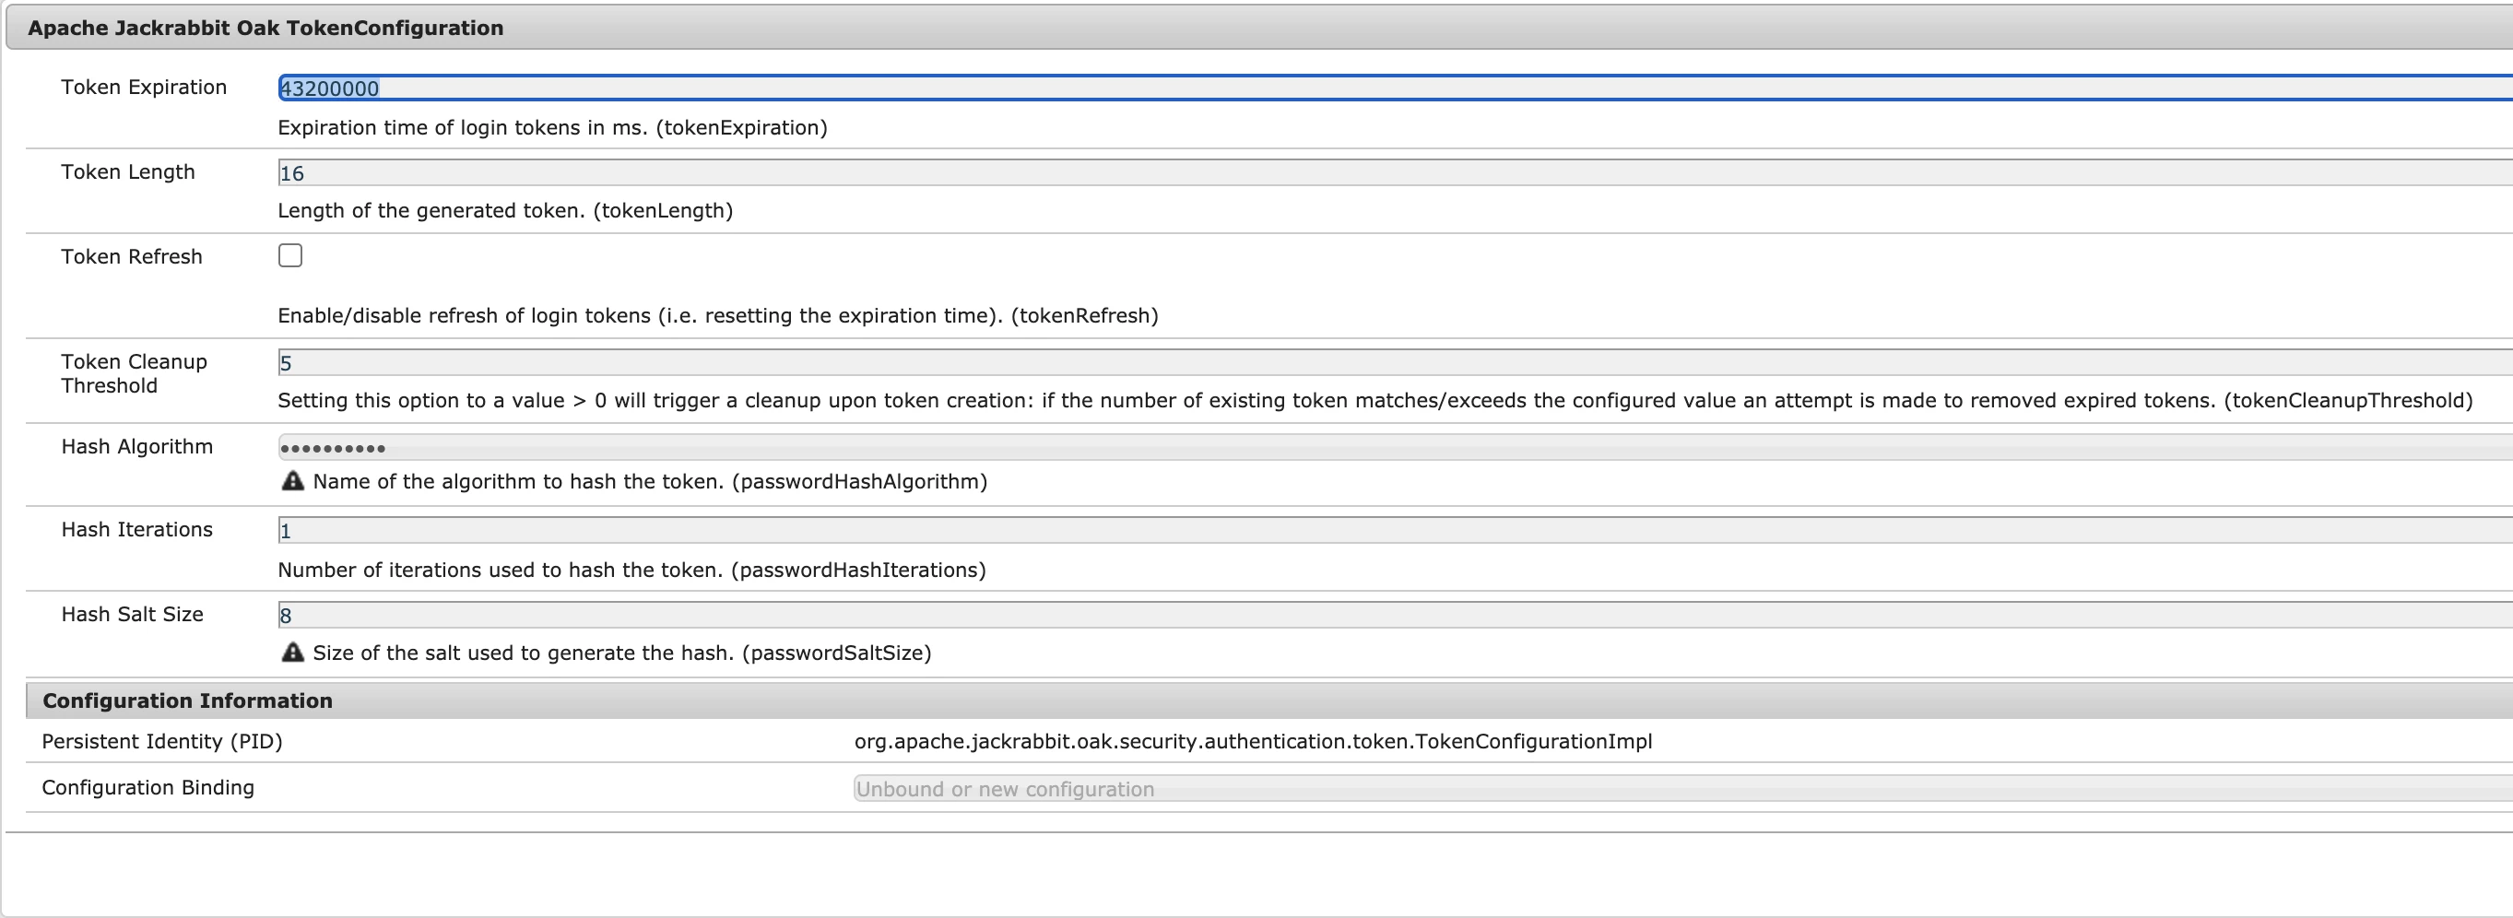Click the 'Token Expiration' label

point(145,87)
